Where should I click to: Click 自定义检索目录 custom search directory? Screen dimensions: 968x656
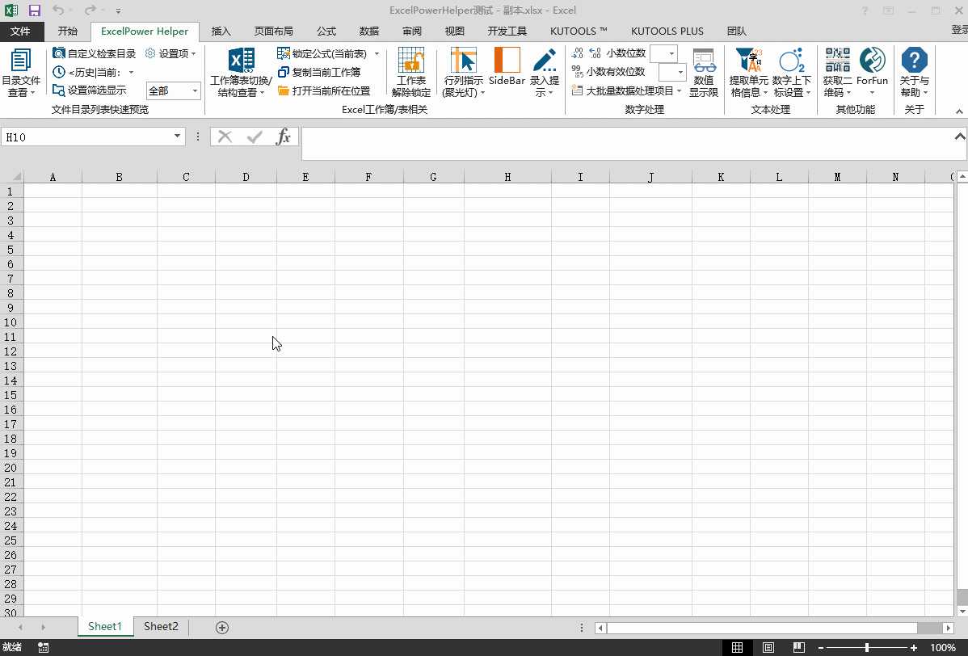[95, 53]
